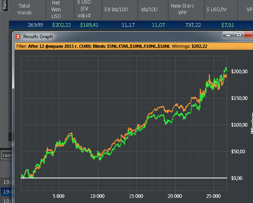This screenshot has height=203, width=253.
Task: Sort by Net Won USD column header
Action: click(x=56, y=9)
